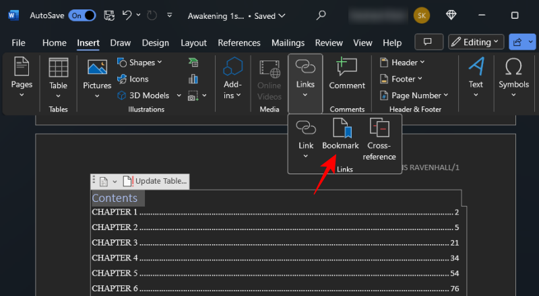
Task: Open the File menu
Action: (x=19, y=42)
